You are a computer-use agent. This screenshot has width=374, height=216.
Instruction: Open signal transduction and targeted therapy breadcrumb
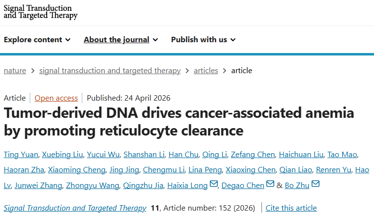pos(110,71)
